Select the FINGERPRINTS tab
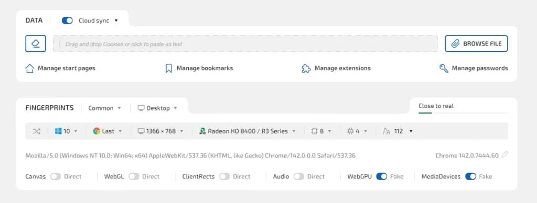Screen dimensions: 537x203 pyautogui.click(x=50, y=108)
